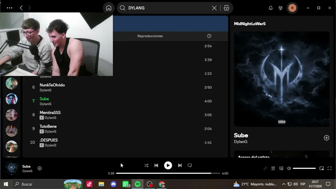
Task: Toggle repeat mode
Action: point(190,165)
